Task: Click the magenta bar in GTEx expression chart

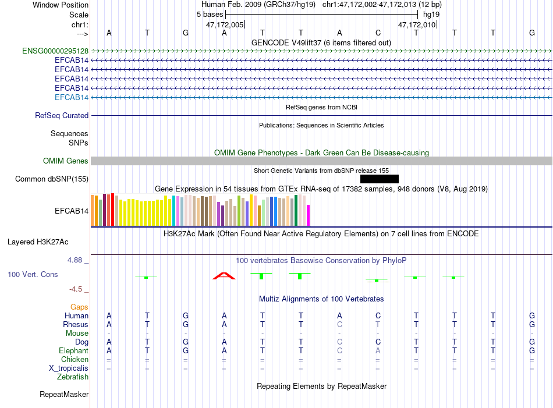Action: (309, 215)
